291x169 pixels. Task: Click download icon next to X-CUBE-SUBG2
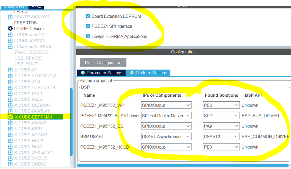(10, 164)
